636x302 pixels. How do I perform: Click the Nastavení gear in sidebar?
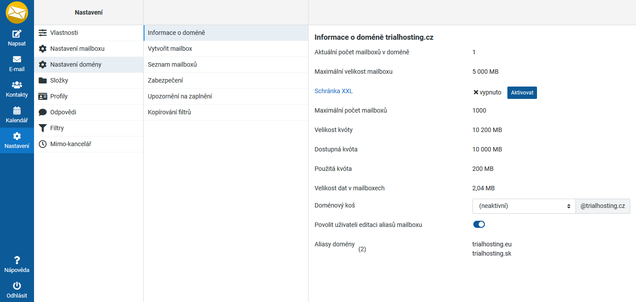click(17, 136)
